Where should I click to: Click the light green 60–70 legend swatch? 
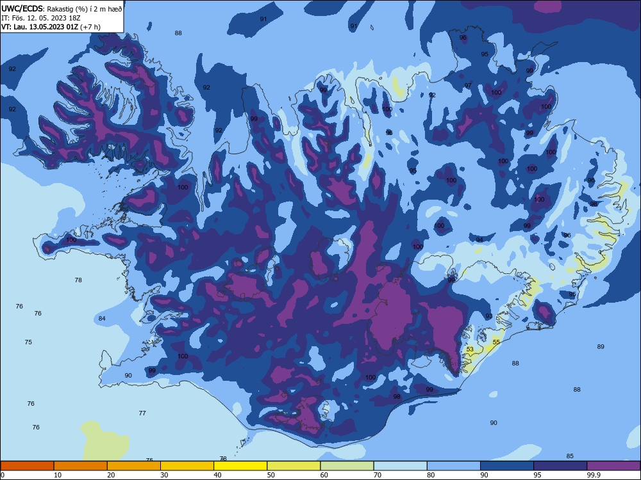(347, 466)
